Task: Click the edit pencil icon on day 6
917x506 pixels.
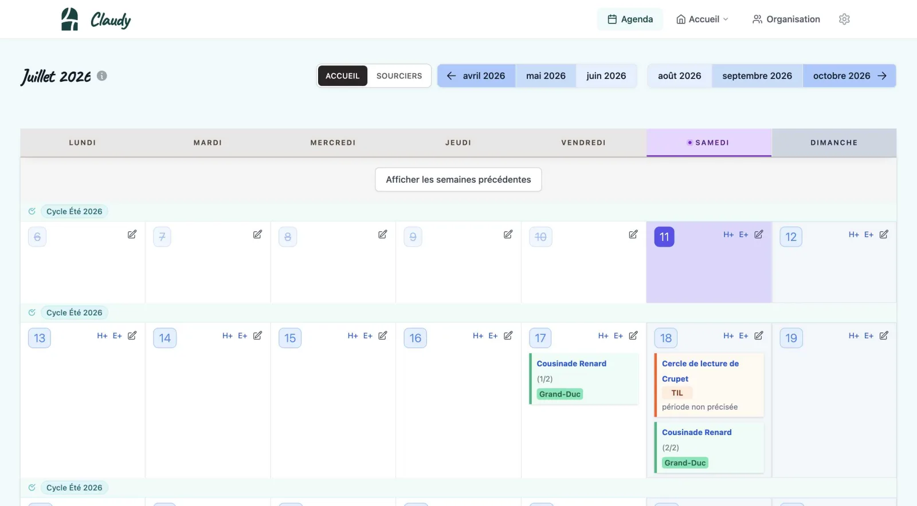Action: coord(132,234)
